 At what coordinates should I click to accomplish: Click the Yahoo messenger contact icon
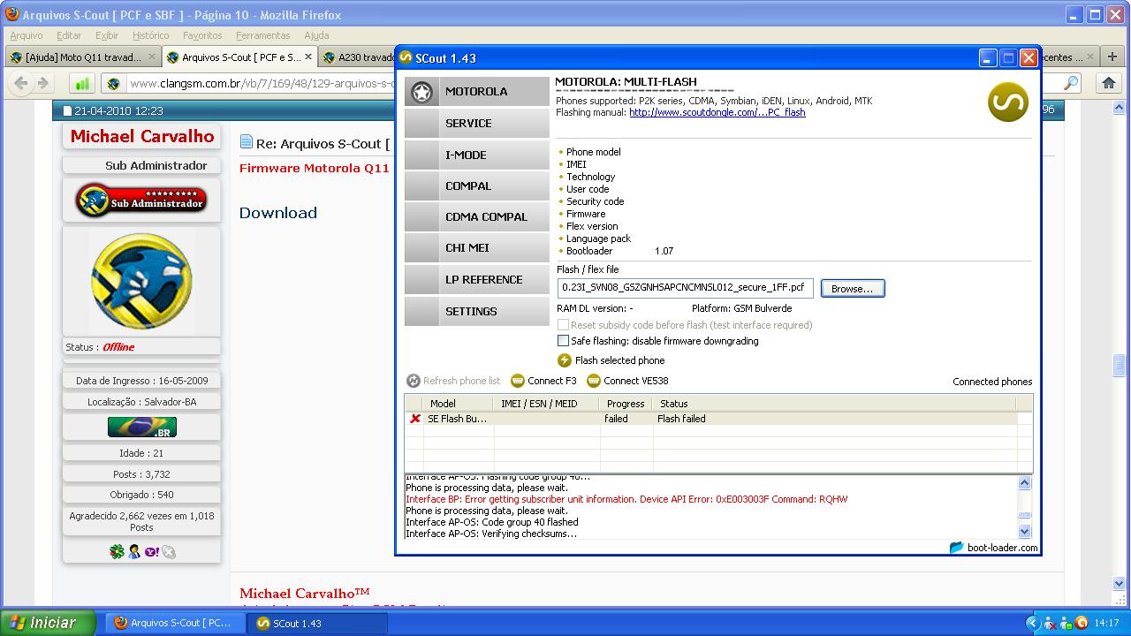pos(151,552)
